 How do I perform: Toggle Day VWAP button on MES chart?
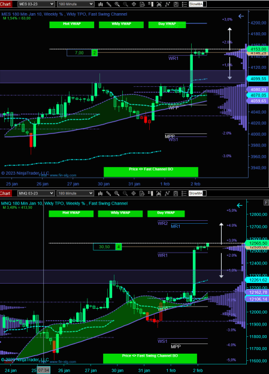click(167, 25)
